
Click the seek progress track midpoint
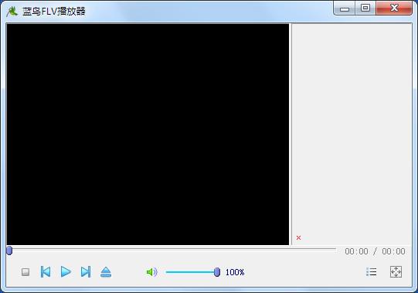pos(172,249)
